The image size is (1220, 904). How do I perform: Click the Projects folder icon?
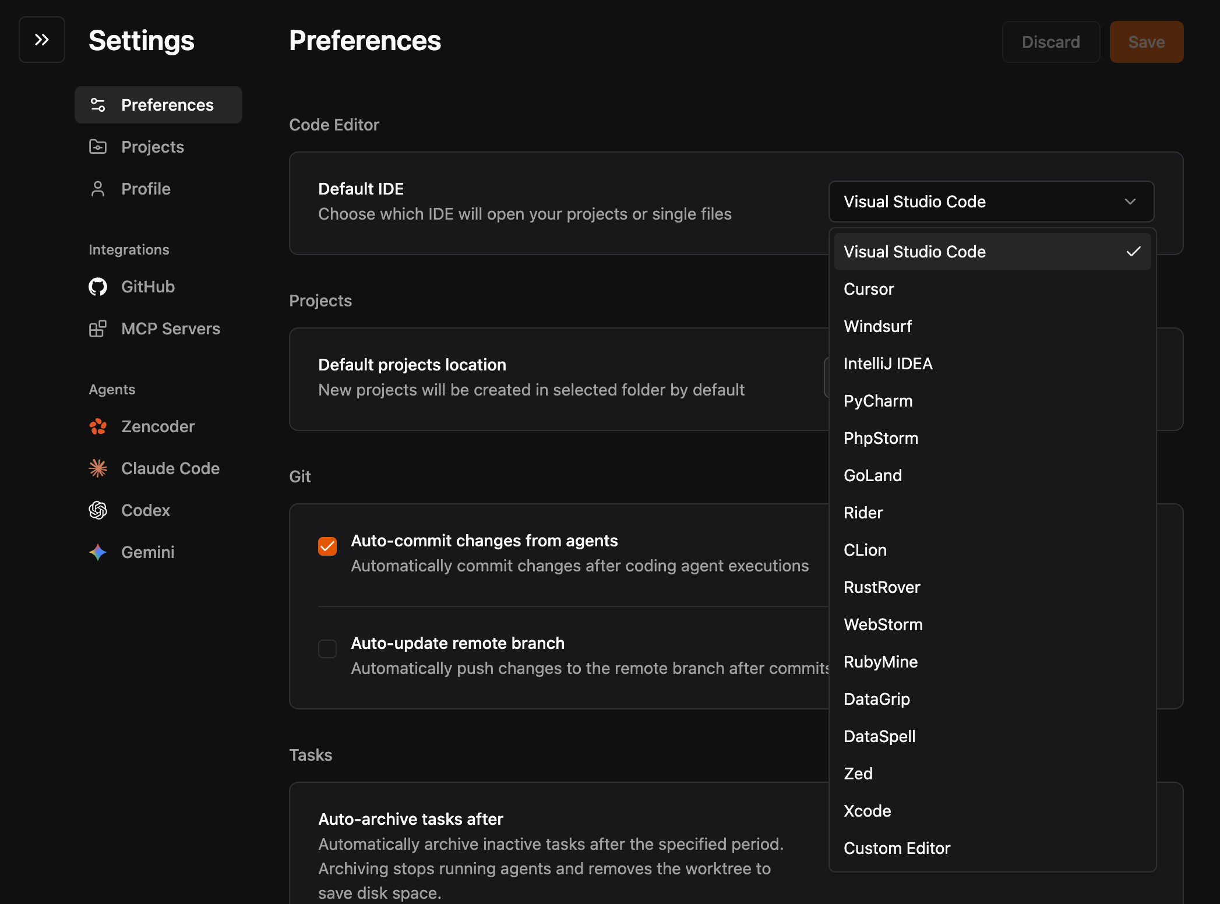pyautogui.click(x=98, y=147)
